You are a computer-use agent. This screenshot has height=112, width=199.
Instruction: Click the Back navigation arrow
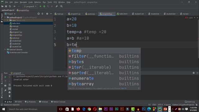(15, 6)
